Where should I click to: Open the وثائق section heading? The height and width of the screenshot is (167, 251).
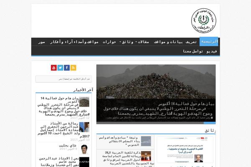210,131
